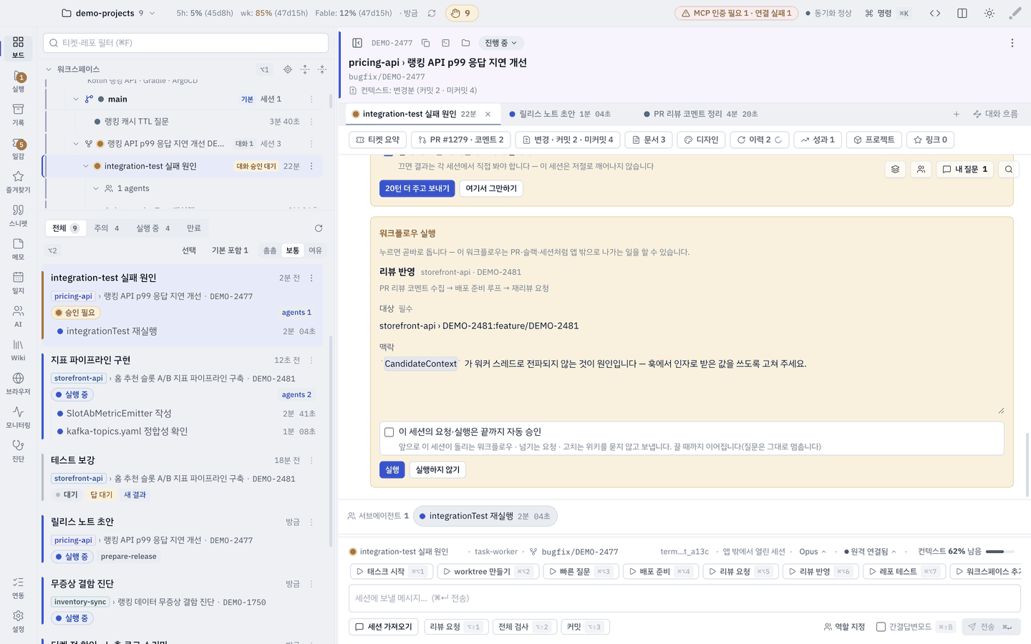Open the 일감 sidebar icon
The image size is (1031, 644).
pos(18,148)
